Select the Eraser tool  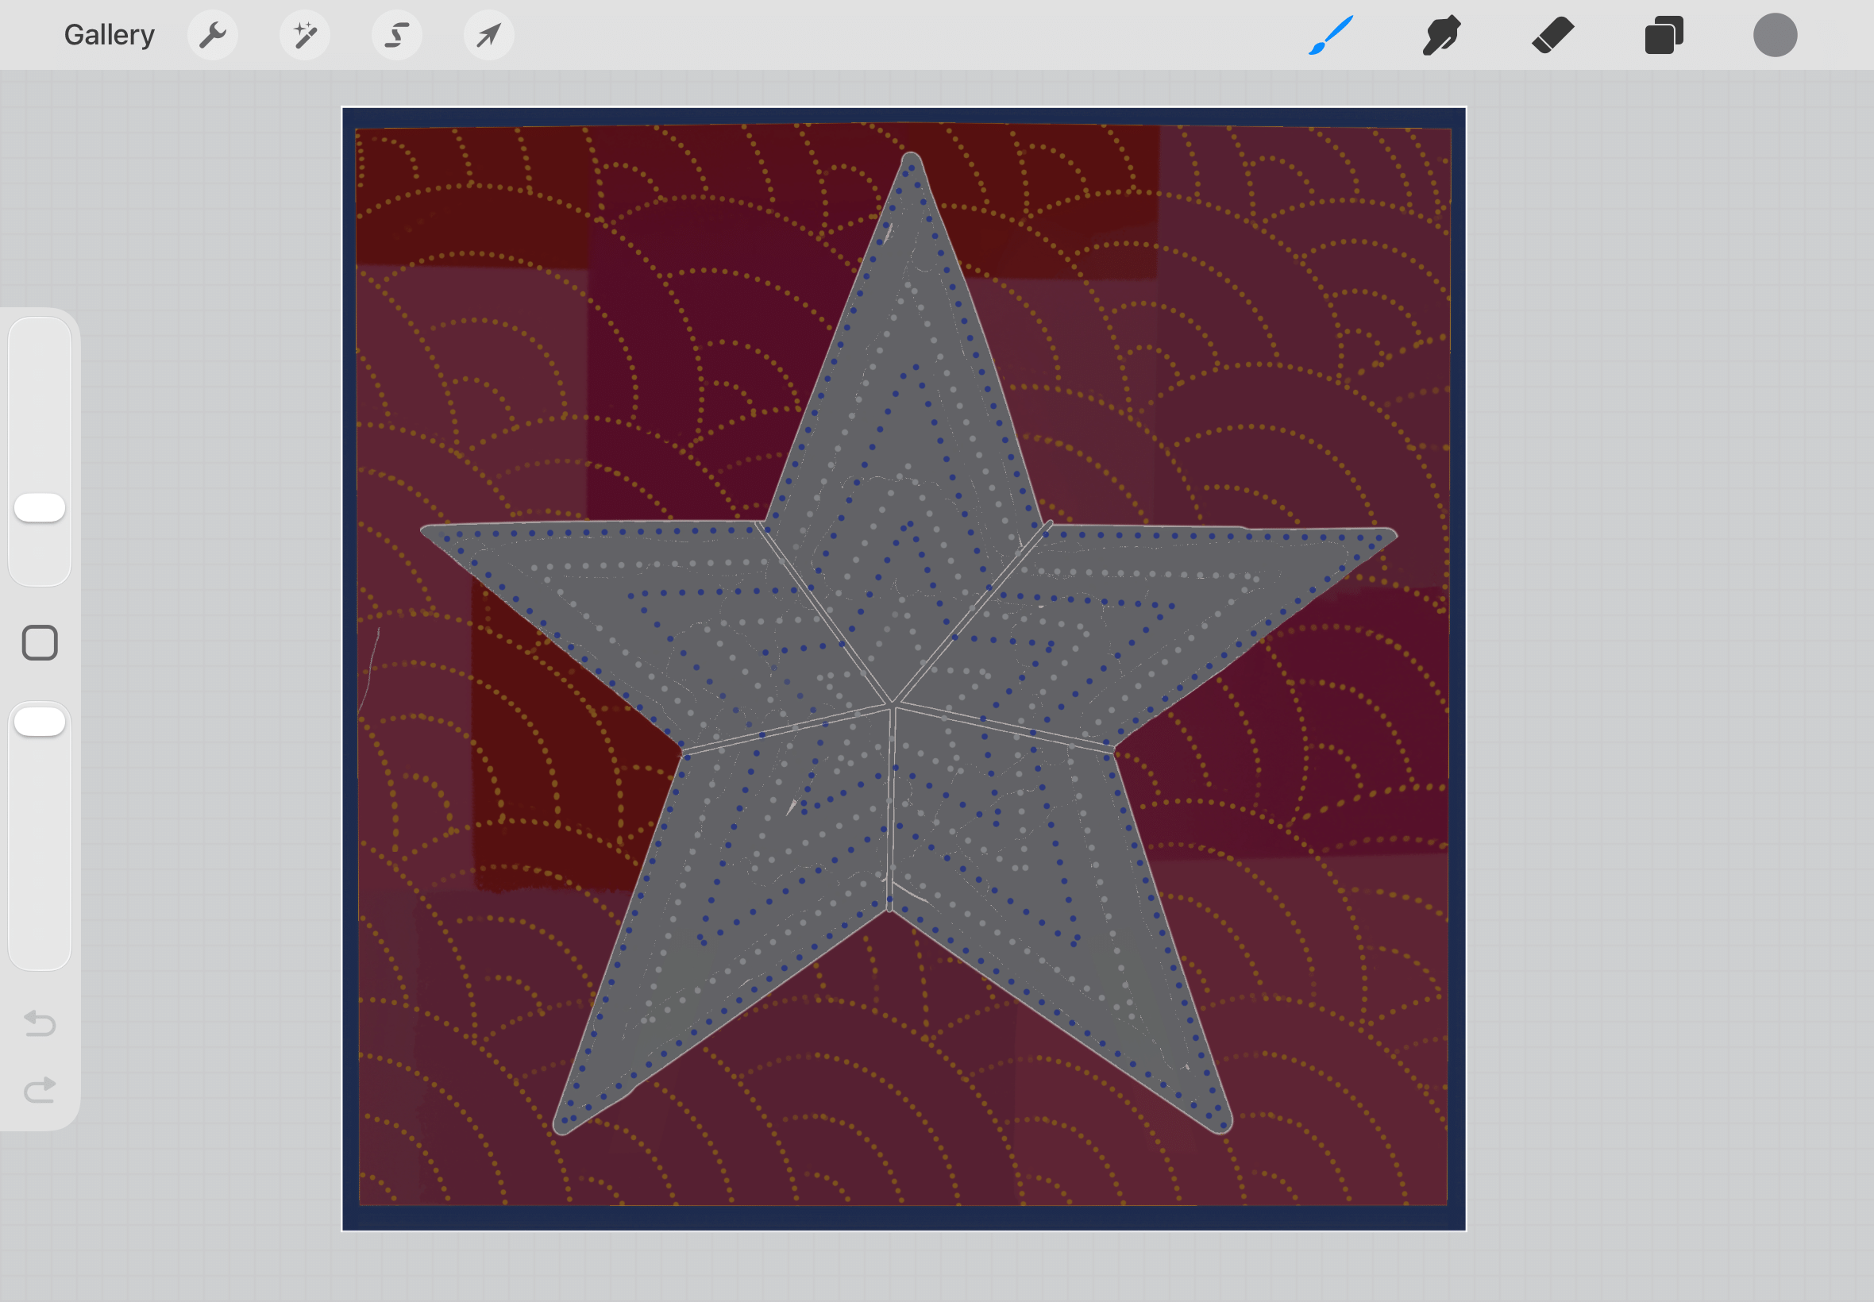point(1552,35)
